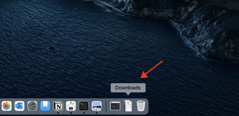Screen dimensions: 239x116
Task: Open the Downloads stack in the dock
Action: click(128, 106)
